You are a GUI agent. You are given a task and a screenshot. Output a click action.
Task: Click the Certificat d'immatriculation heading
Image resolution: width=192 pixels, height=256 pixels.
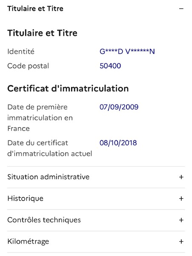coord(68,89)
